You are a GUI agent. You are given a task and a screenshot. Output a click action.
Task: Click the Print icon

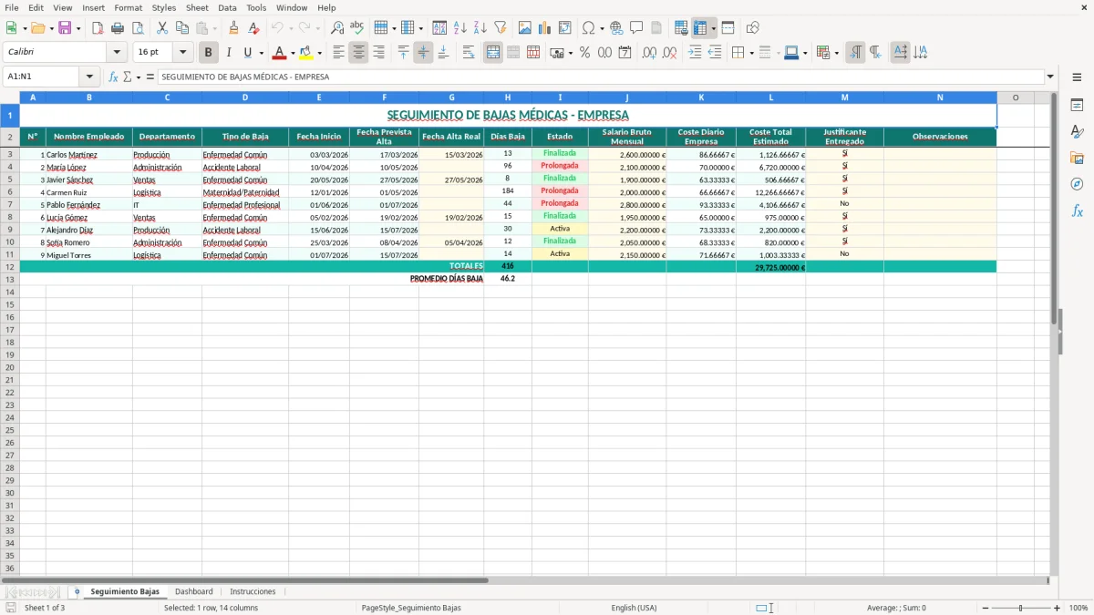118,28
